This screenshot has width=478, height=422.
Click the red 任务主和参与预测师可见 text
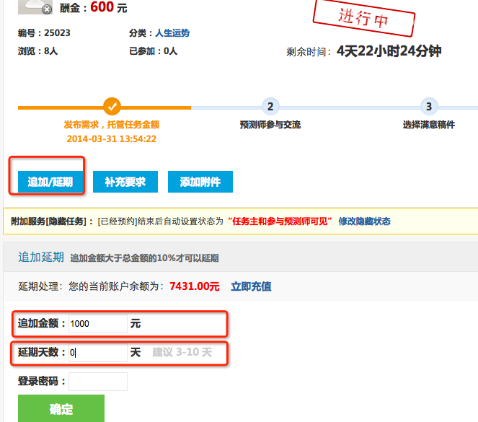tap(280, 221)
